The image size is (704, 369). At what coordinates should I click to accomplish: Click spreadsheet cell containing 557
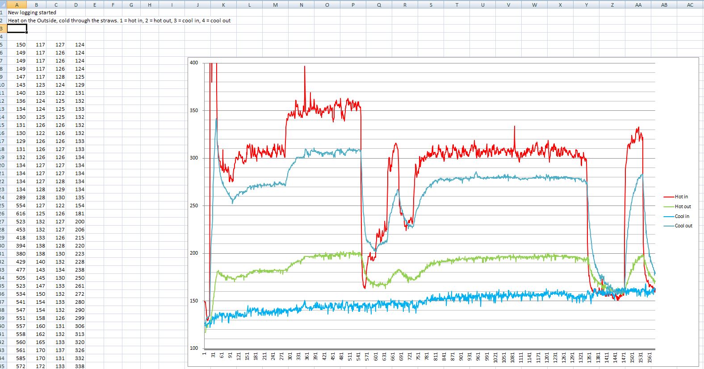pyautogui.click(x=17, y=326)
